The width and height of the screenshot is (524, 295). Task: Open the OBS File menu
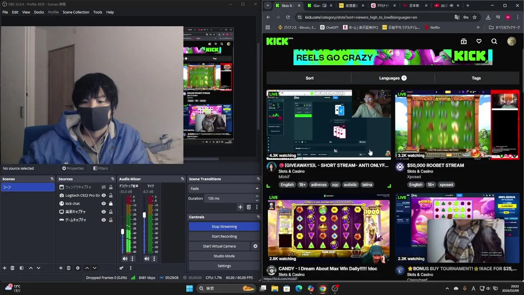coord(5,12)
